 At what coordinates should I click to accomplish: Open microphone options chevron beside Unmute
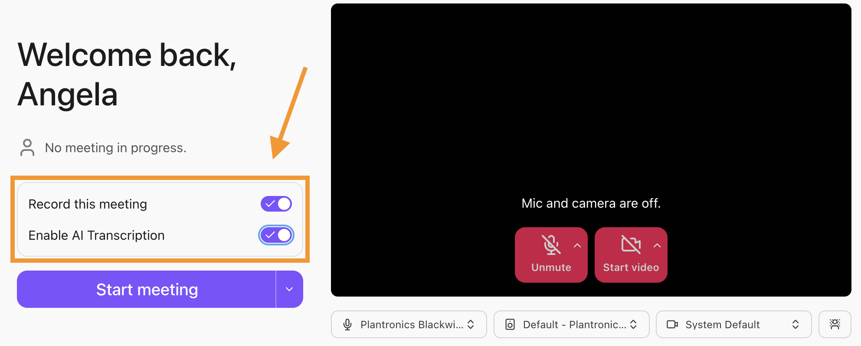(x=577, y=245)
